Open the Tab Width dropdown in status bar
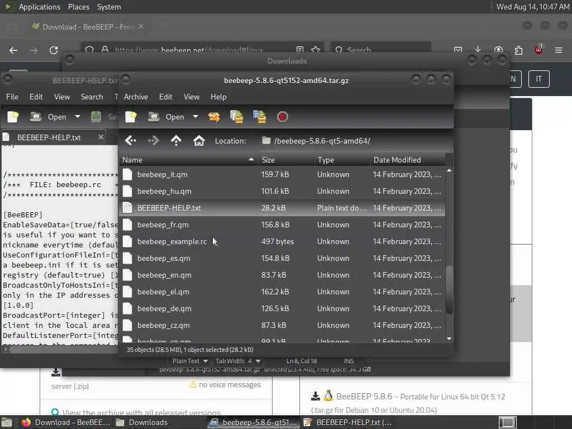 pos(237,361)
